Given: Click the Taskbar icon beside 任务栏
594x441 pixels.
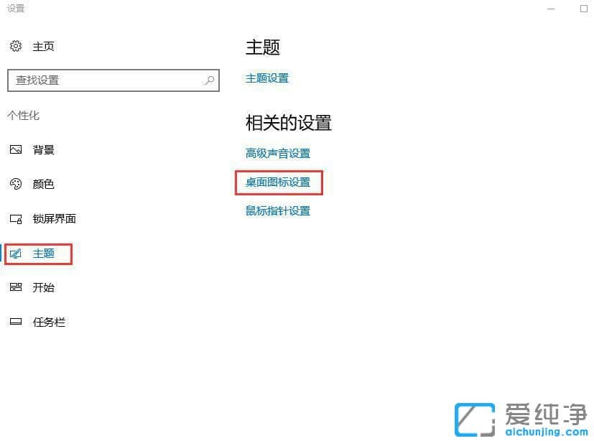Looking at the screenshot, I should [16, 322].
